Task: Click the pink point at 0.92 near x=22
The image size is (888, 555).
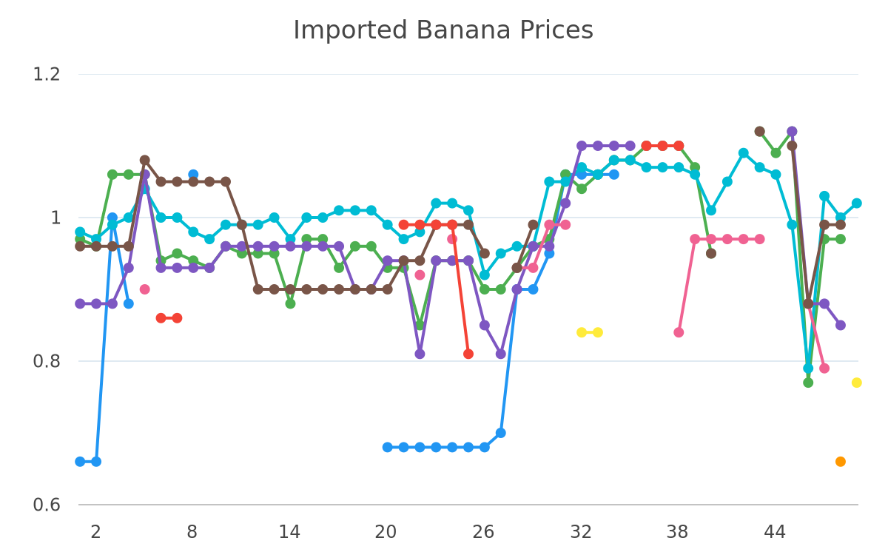Action: pyautogui.click(x=420, y=275)
